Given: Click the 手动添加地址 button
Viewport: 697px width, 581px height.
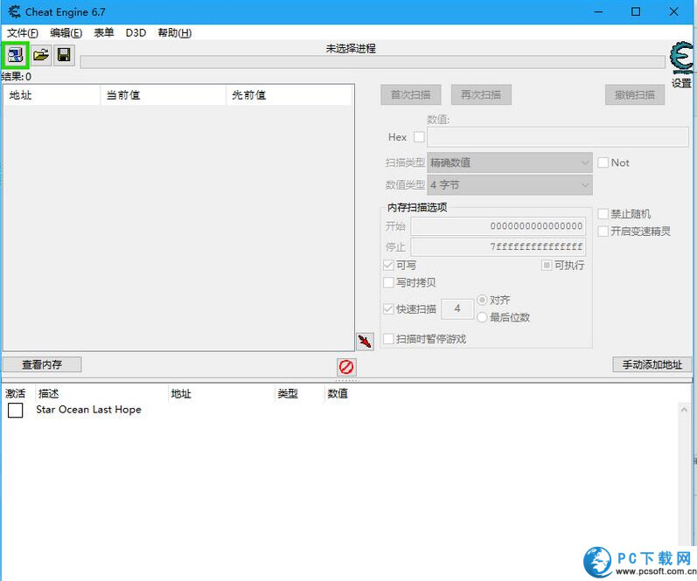Looking at the screenshot, I should 652,364.
